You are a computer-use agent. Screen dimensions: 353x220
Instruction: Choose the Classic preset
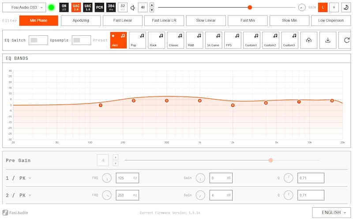(175, 40)
